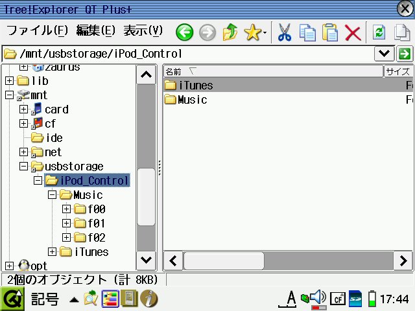Image resolution: width=415 pixels, height=311 pixels.
Task: Click the green Go button by path
Action: click(405, 54)
